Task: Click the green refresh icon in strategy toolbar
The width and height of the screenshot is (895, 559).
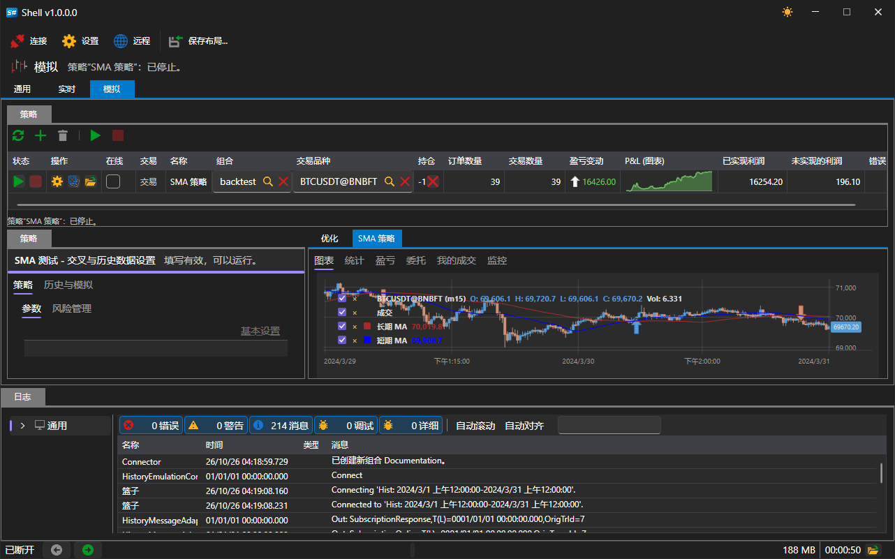Action: (18, 135)
